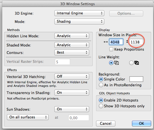The width and height of the screenshot is (154, 130).
Task: Open Hidden Line Mode dropdown
Action: (x=72, y=36)
